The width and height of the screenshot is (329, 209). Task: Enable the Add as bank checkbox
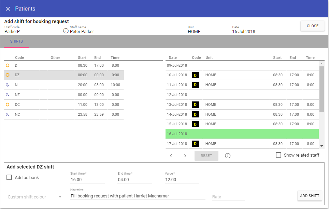[x=9, y=177]
